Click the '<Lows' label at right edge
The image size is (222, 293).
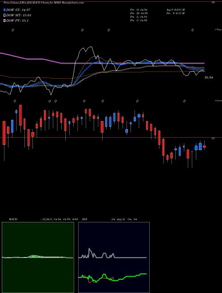click(218, 100)
